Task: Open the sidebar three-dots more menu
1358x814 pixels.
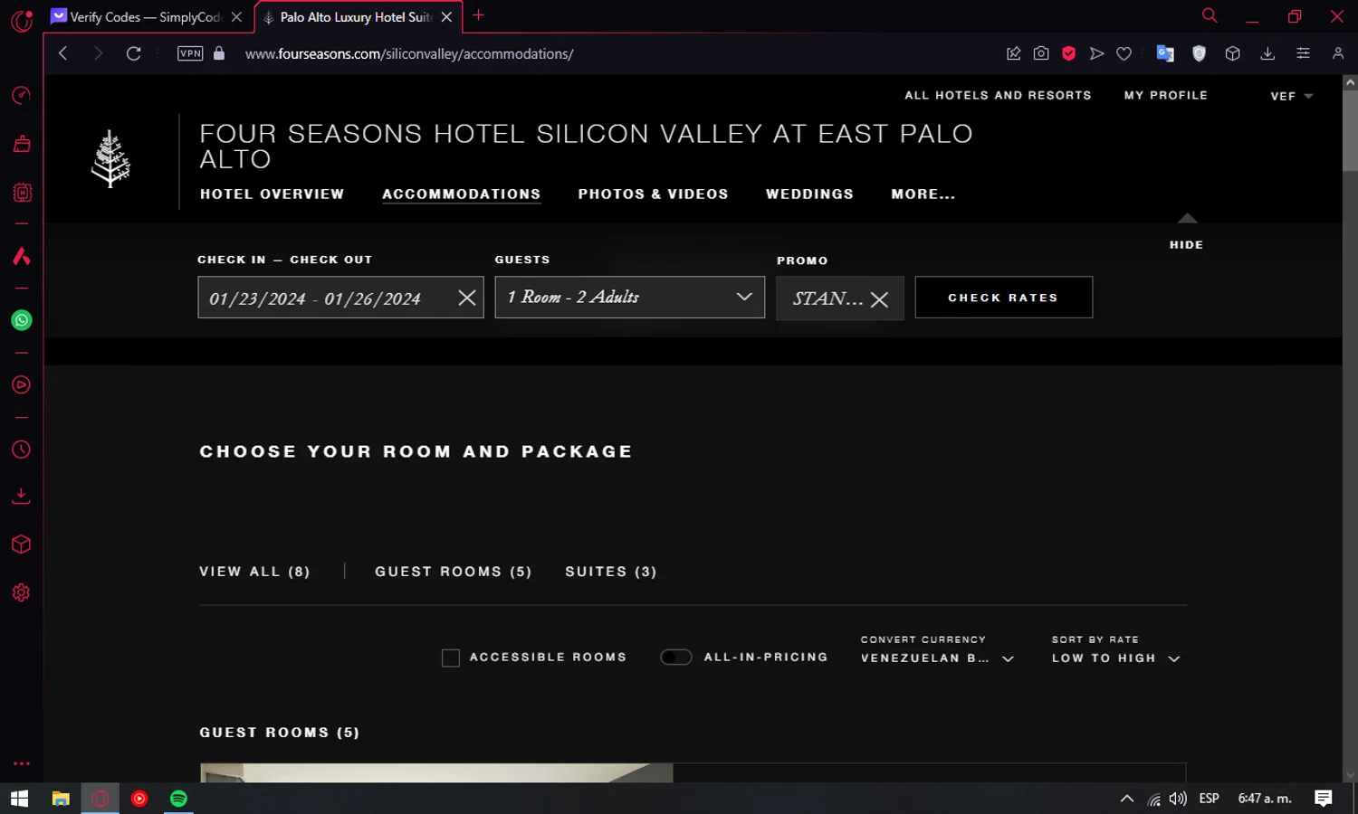Action: pyautogui.click(x=22, y=763)
